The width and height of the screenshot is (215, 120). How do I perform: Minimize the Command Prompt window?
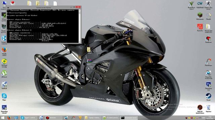[x=71, y=7]
